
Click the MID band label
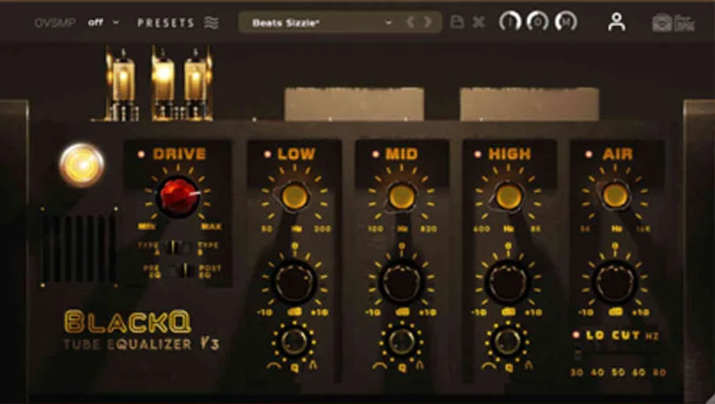[401, 154]
